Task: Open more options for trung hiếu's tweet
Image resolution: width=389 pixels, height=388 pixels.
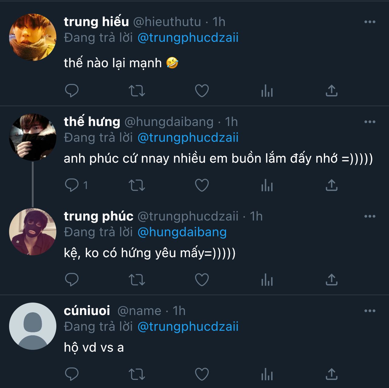Action: [x=370, y=22]
